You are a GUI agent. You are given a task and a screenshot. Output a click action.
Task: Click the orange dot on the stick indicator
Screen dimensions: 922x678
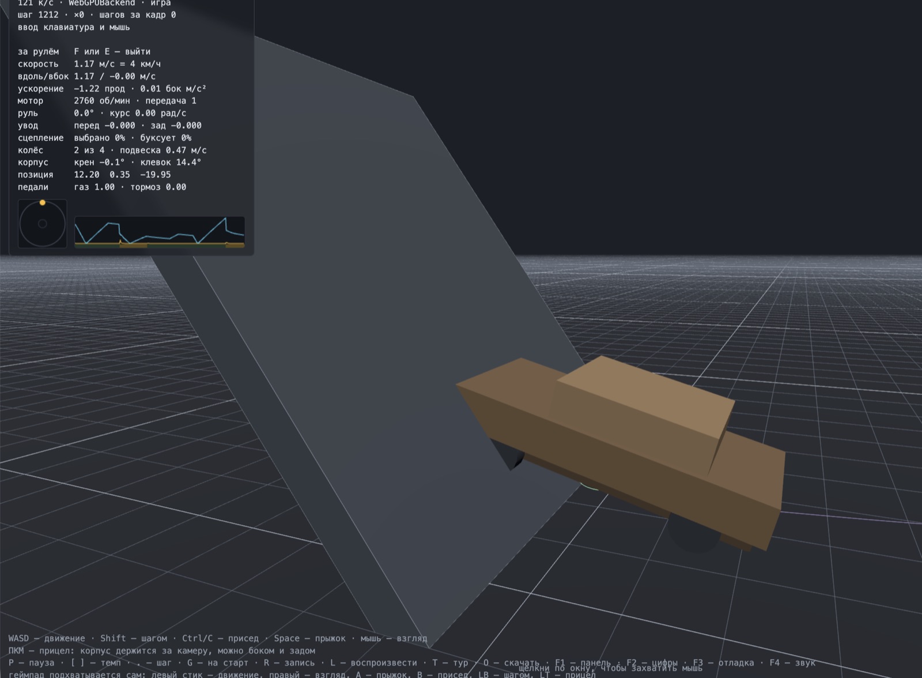coord(42,202)
